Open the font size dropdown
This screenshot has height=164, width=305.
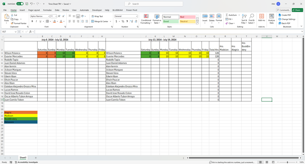56,16
